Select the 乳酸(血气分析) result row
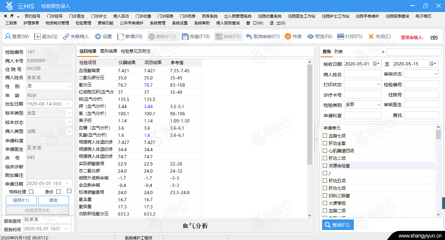Image resolution: width=445 pixels, height=240 pixels. 140,135
